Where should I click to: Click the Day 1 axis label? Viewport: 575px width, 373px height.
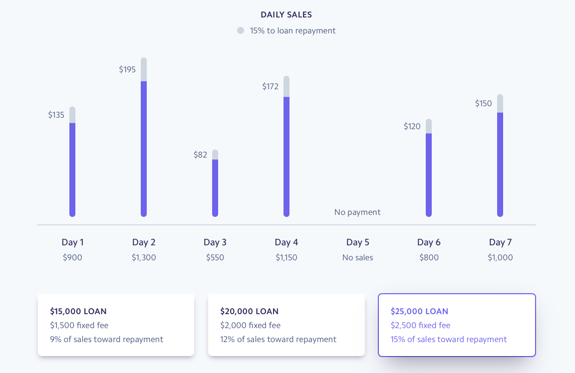(x=72, y=242)
